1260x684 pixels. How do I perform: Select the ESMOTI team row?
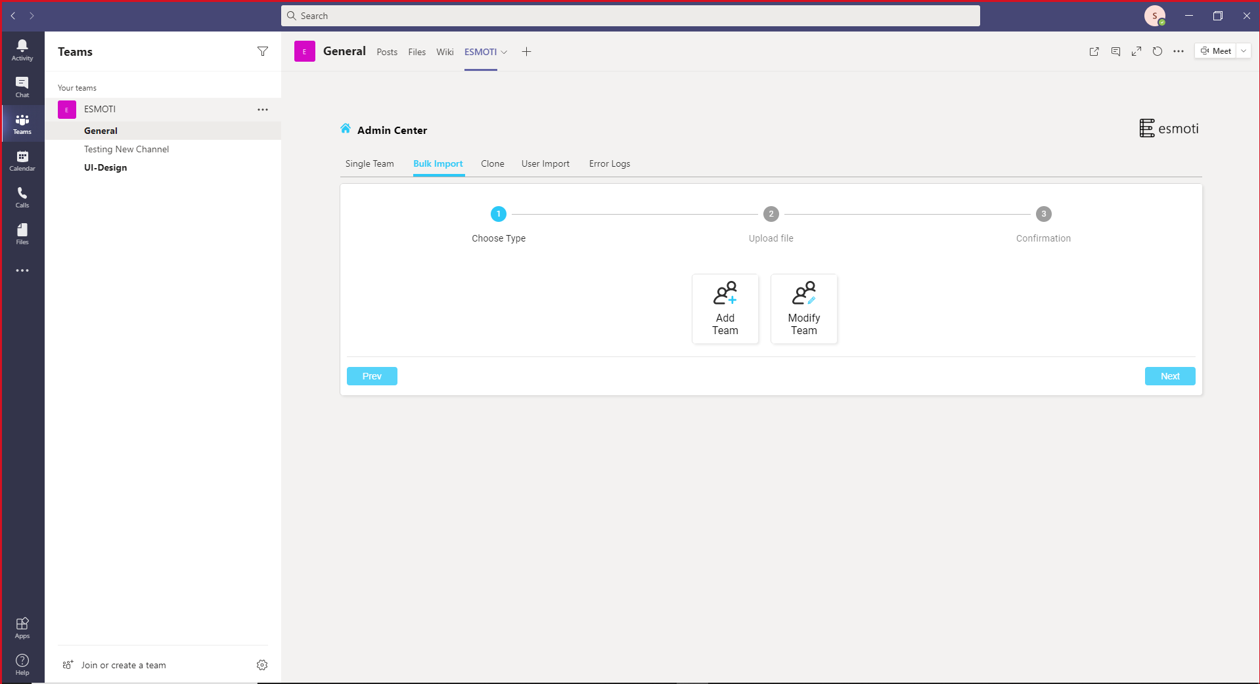point(163,110)
